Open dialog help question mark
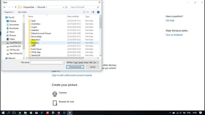This screenshot has width=205, height=115. point(98,12)
